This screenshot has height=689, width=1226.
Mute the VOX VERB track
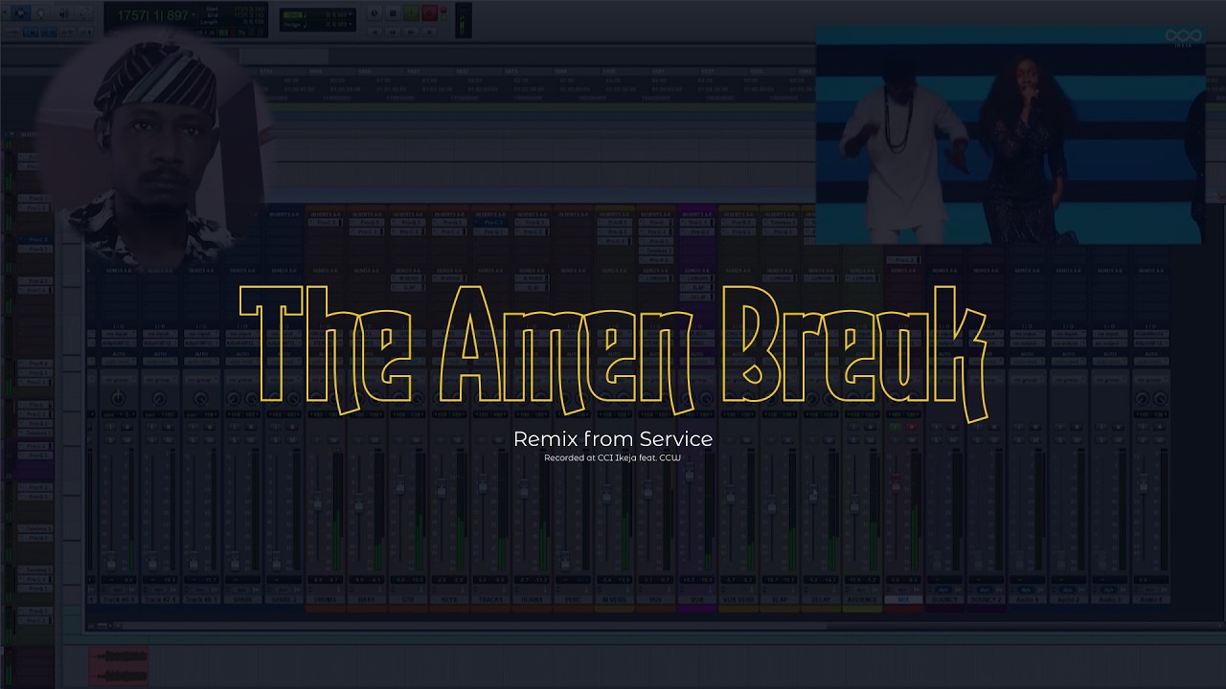point(746,440)
